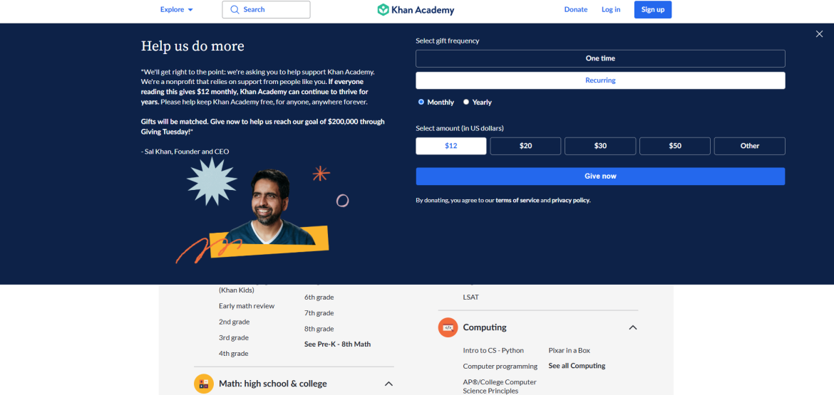Open AP/College Computer Science Principles course
This screenshot has height=395, width=834.
pyautogui.click(x=500, y=386)
